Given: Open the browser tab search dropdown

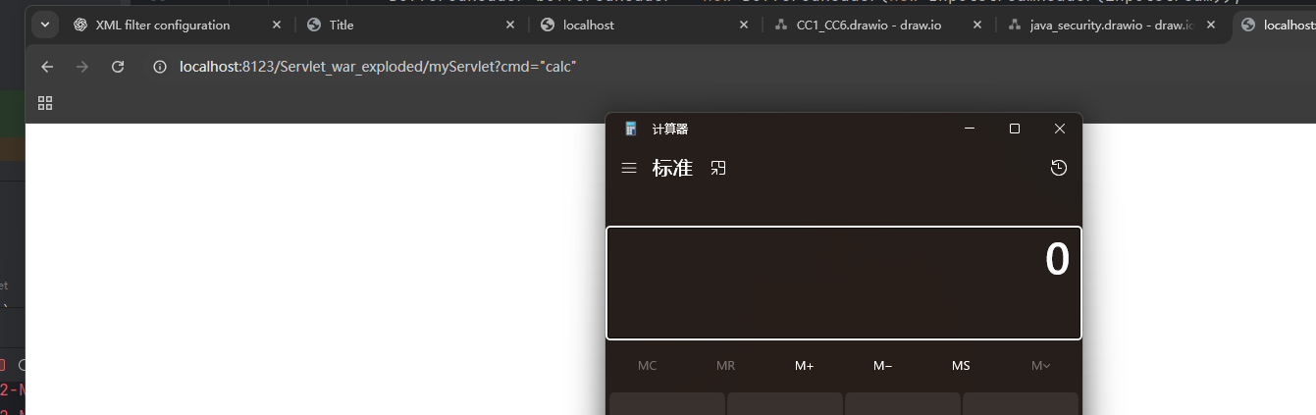Looking at the screenshot, I should pyautogui.click(x=45, y=25).
